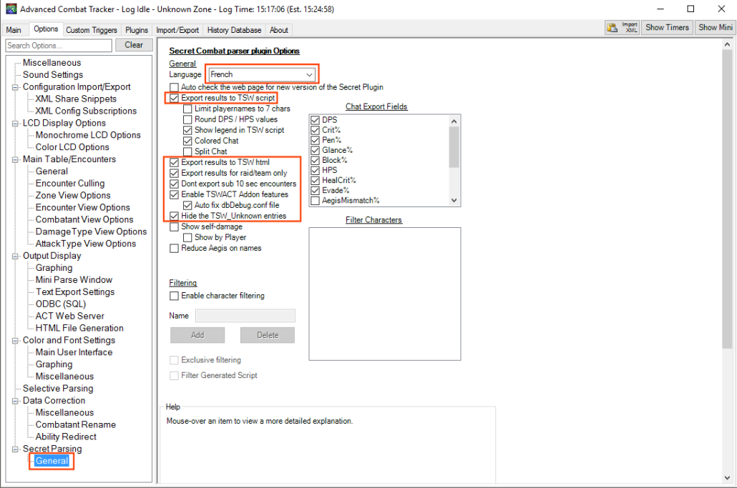The image size is (737, 488).
Task: Collapse LCD Display Options tree node
Action: [x=15, y=124]
